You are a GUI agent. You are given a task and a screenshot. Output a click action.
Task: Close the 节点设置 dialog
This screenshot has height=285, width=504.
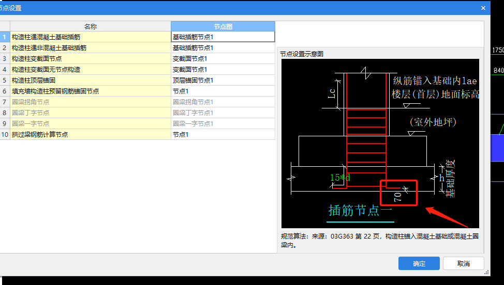coord(483,8)
